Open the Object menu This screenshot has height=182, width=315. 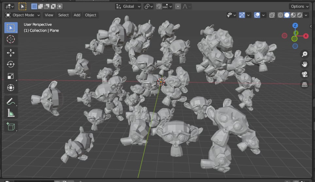[x=91, y=15]
